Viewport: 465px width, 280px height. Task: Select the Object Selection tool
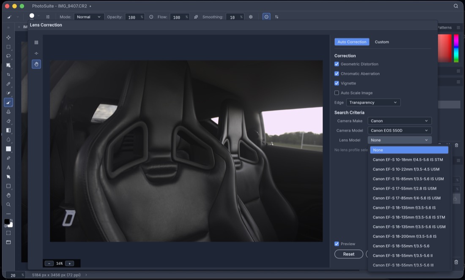pos(8,65)
